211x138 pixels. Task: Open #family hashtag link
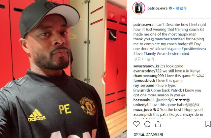pyautogui.click(x=150, y=54)
